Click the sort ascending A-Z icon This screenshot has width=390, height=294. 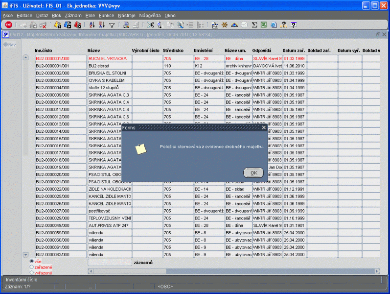92,24
